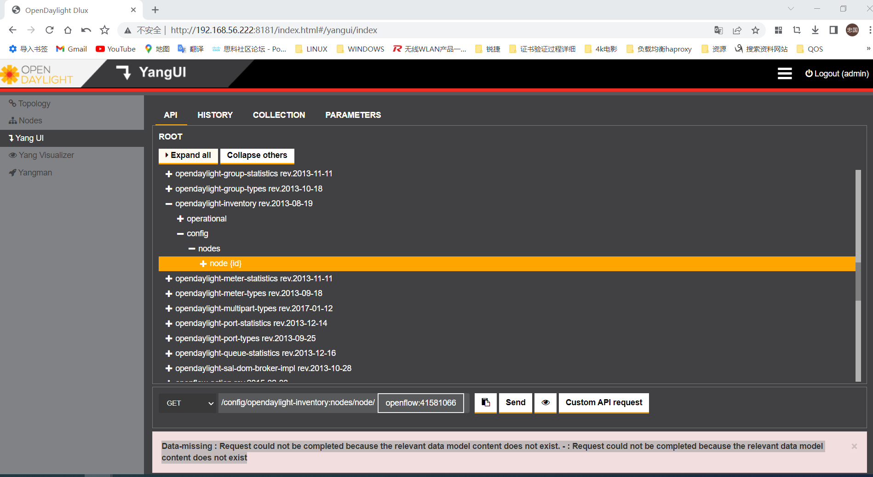This screenshot has width=873, height=477.
Task: Switch to the COLLECTION tab
Action: click(279, 115)
